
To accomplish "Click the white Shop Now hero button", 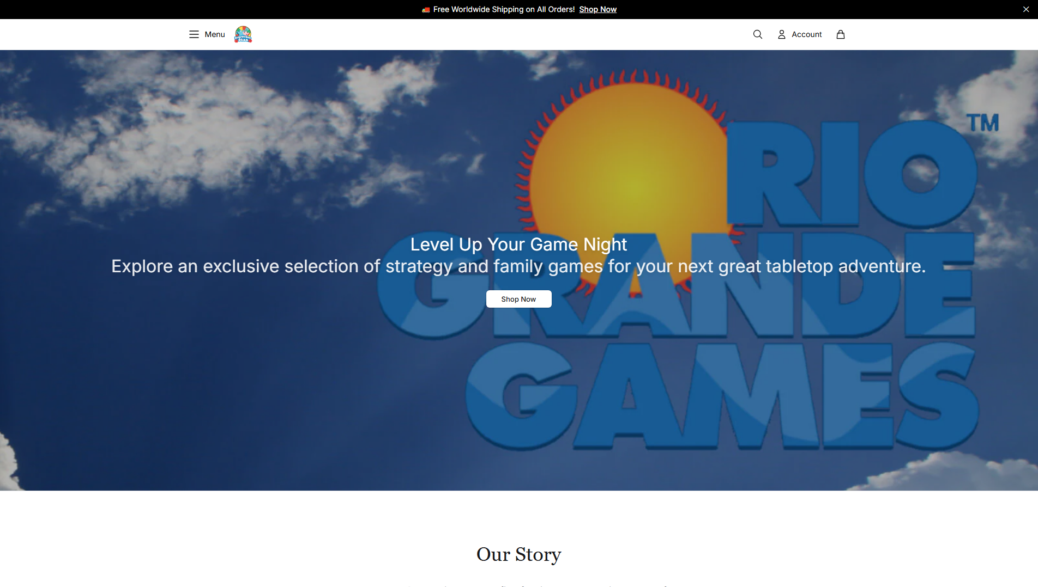I will click(518, 299).
